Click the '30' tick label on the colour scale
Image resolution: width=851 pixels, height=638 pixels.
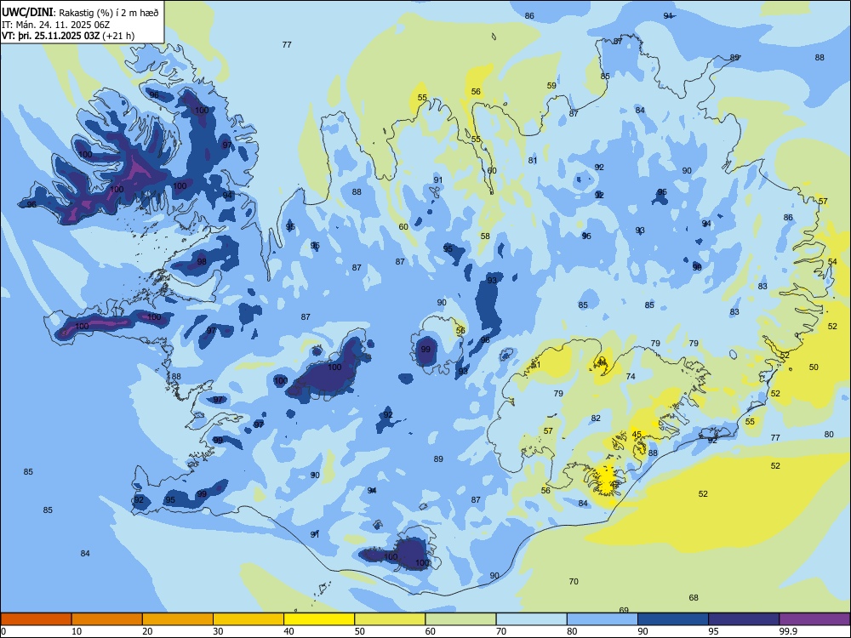coord(218,631)
